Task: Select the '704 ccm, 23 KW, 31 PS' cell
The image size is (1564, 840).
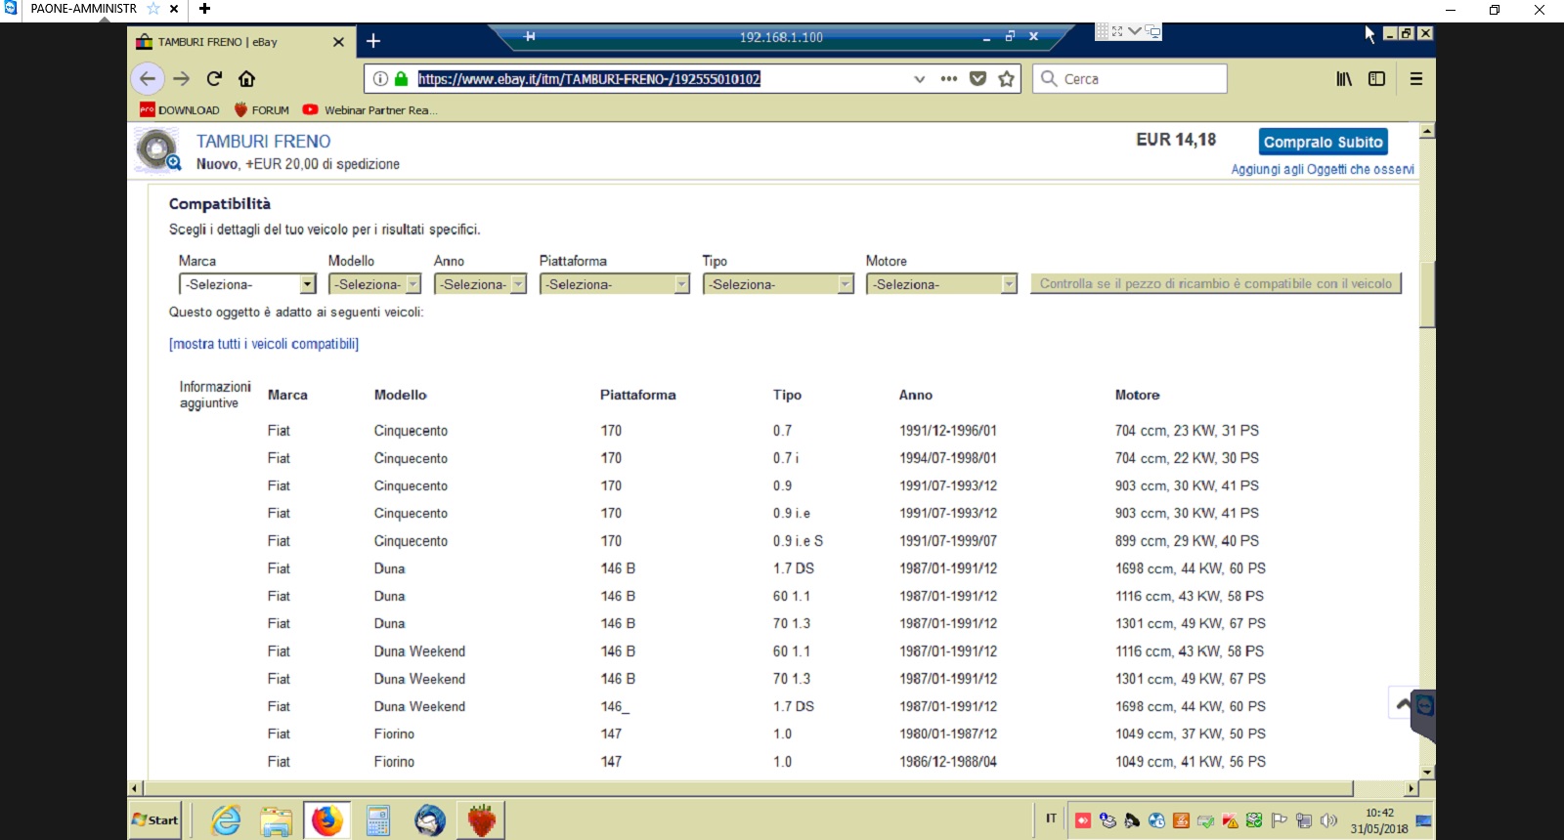Action: pyautogui.click(x=1187, y=431)
